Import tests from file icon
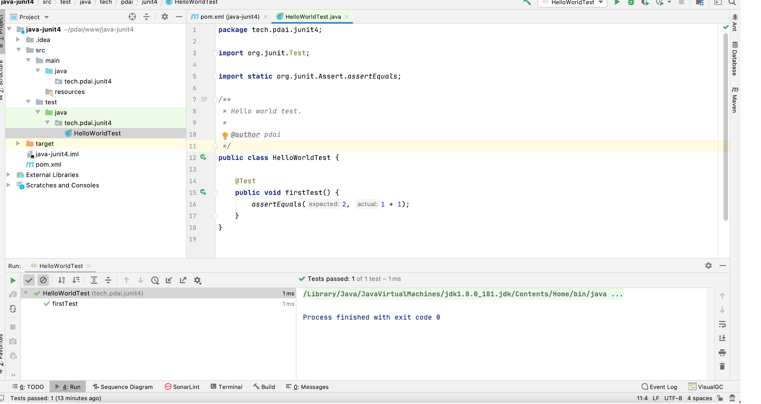Image resolution: width=761 pixels, height=404 pixels. point(169,280)
